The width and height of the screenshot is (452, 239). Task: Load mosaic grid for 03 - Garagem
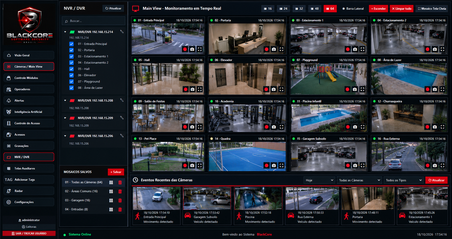[111, 200]
